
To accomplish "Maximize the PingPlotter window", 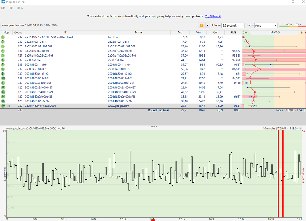I will pos(293,2).
